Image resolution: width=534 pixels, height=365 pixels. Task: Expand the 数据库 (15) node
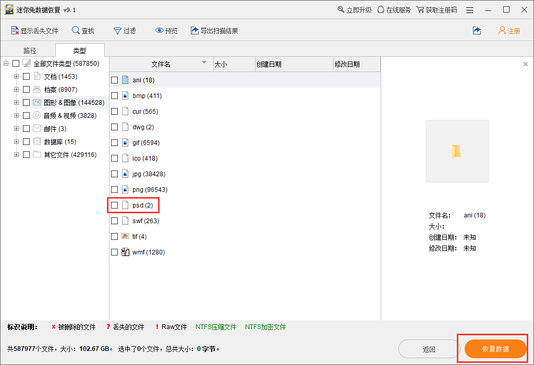click(x=16, y=141)
